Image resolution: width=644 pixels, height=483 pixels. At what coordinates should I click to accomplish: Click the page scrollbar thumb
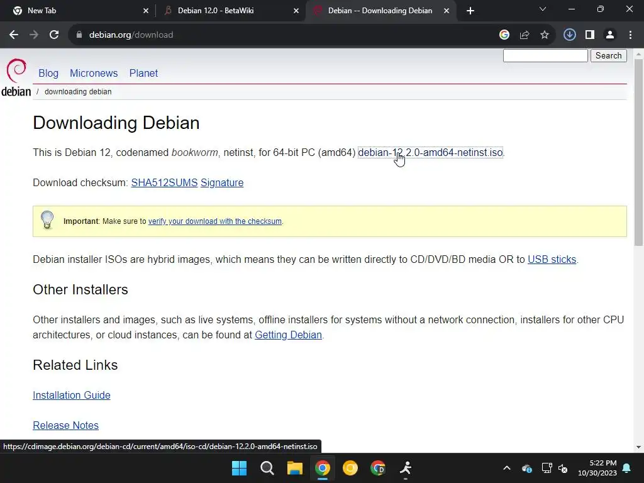tap(638, 152)
